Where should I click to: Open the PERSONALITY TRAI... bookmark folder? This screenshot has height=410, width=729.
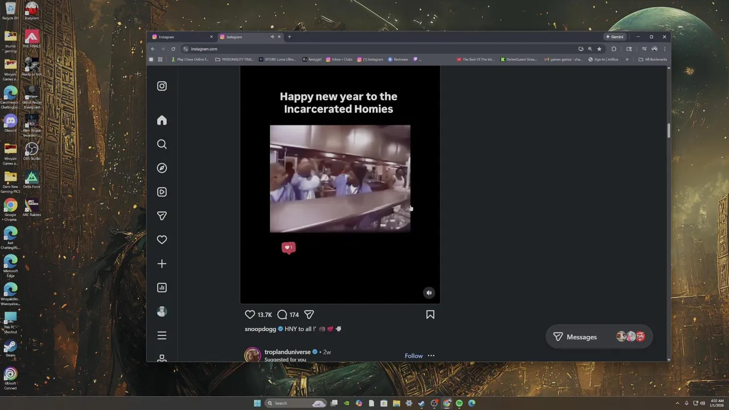[x=235, y=59]
